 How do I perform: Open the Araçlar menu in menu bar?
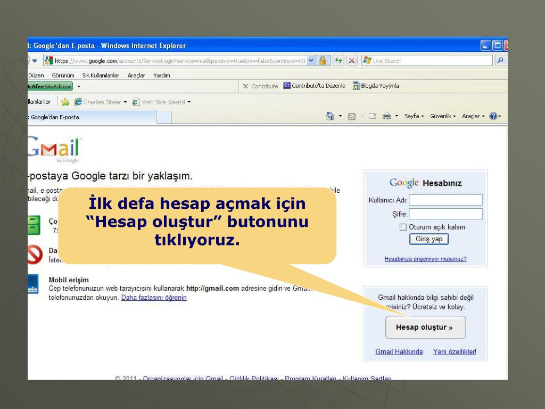136,76
